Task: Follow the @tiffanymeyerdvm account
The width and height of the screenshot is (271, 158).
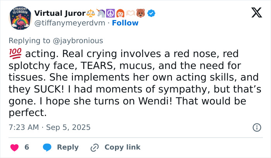Action: tap(125, 23)
